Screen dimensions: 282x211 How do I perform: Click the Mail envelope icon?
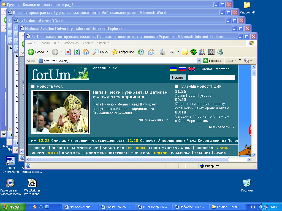click(151, 52)
